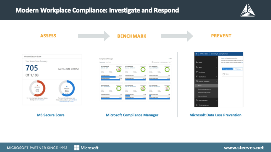Click the Classifications icon in sidebar
Screen dimensions: 271x152
click(197, 76)
